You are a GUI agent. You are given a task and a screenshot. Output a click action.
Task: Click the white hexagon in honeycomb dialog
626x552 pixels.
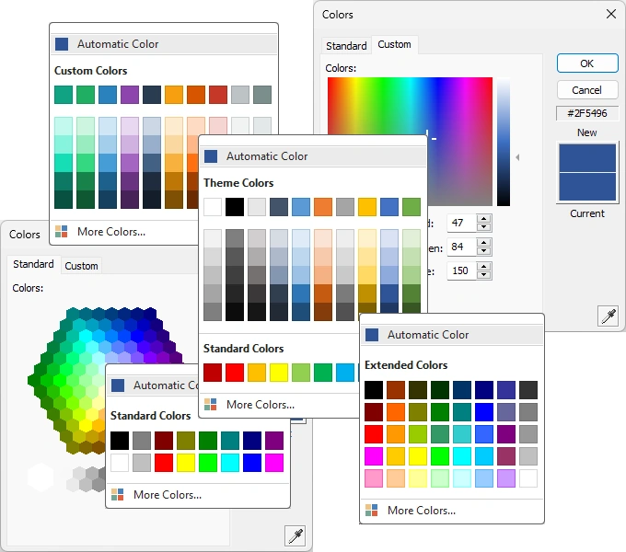tap(41, 477)
